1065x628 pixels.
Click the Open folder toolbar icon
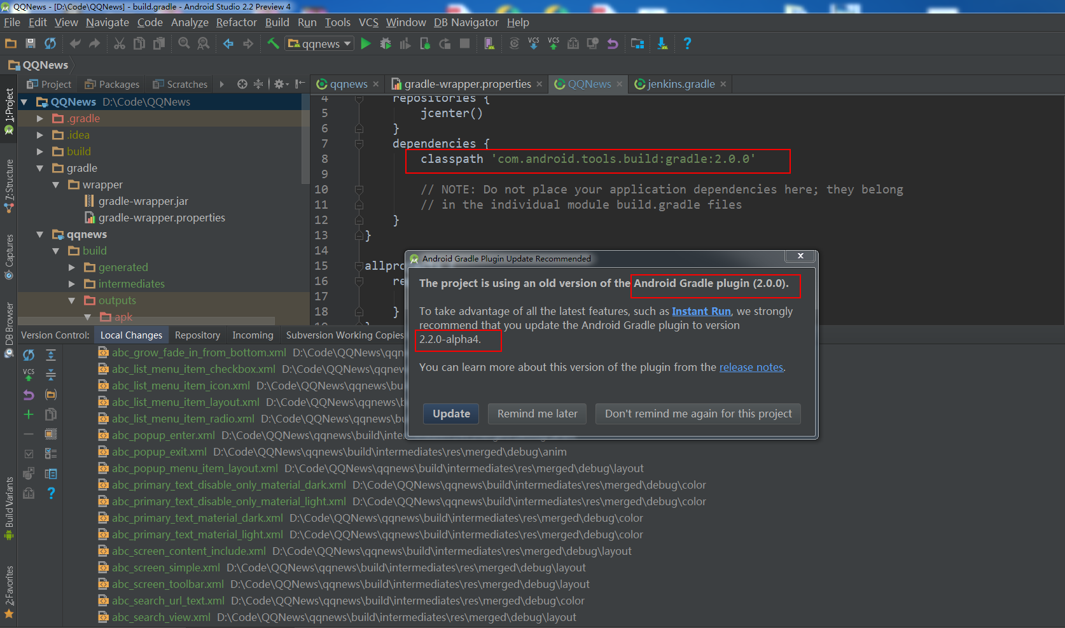coord(11,43)
